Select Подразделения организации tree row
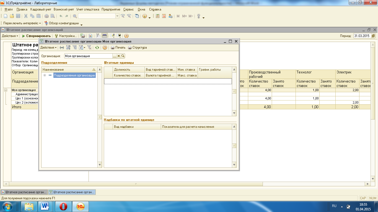This screenshot has width=378, height=212. [x=74, y=75]
